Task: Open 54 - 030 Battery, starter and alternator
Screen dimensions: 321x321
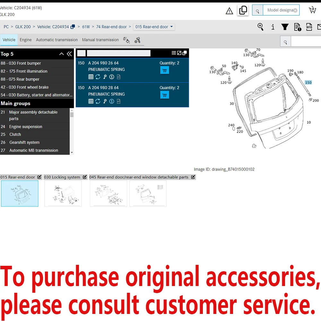Action: click(37, 95)
